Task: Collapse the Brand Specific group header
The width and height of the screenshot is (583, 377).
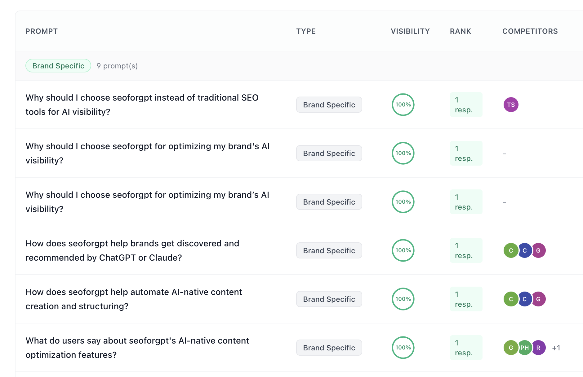Action: pyautogui.click(x=58, y=66)
